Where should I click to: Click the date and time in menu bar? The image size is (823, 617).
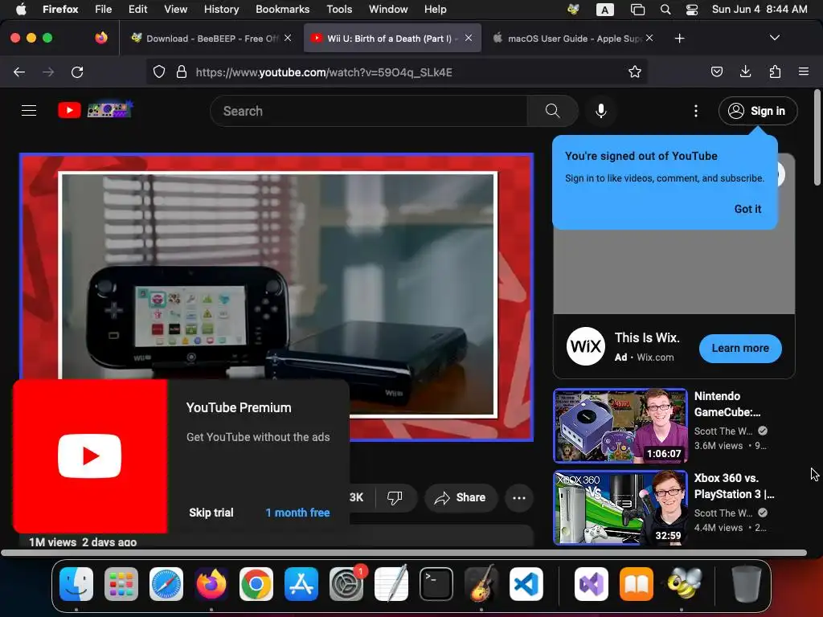[x=760, y=10]
